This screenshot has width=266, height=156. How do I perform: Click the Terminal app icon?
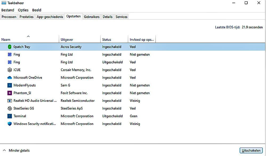(x=10, y=116)
